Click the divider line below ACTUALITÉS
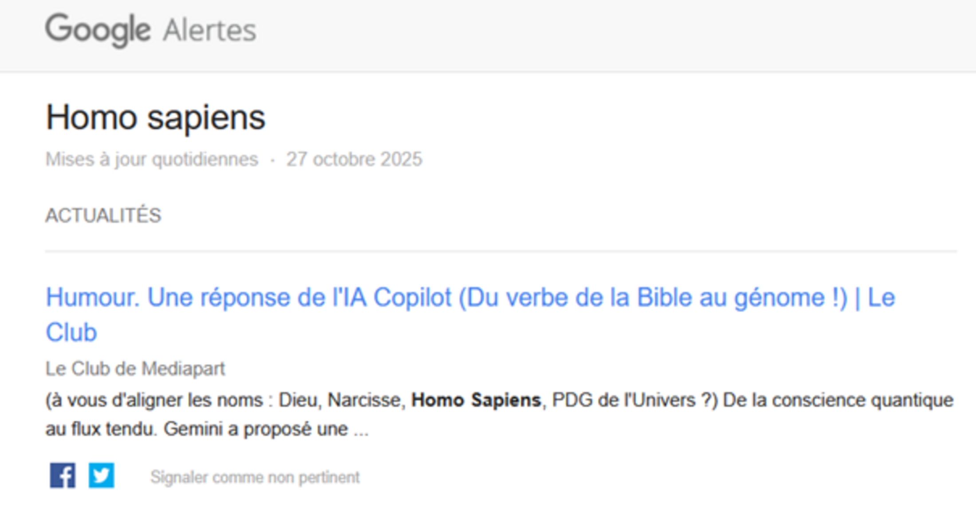The height and width of the screenshot is (518, 976). 500,251
